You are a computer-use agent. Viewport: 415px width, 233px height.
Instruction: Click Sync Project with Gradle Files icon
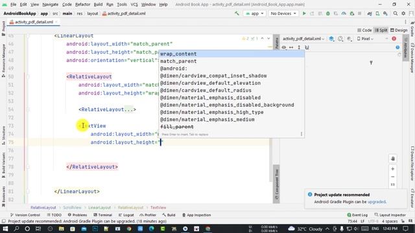[x=370, y=13]
